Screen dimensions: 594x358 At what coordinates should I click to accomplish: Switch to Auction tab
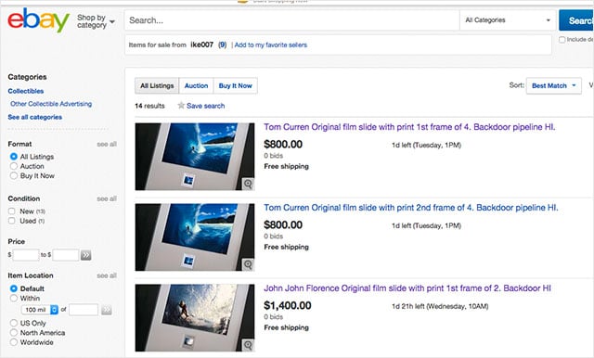196,85
